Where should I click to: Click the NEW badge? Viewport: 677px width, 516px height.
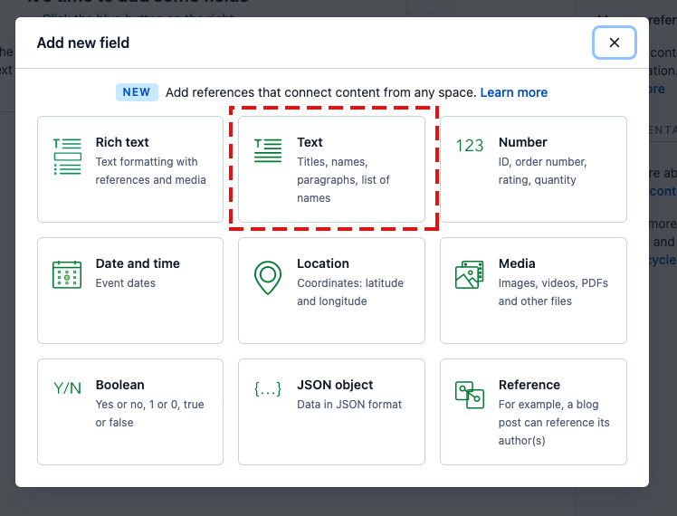coord(137,92)
